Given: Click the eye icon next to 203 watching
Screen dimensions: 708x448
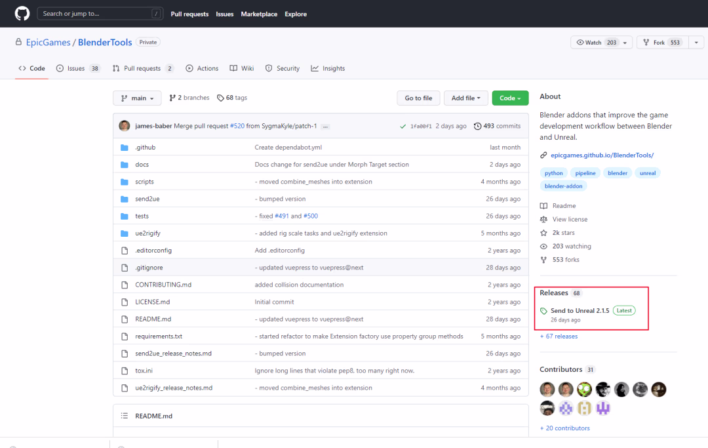Looking at the screenshot, I should click(543, 247).
